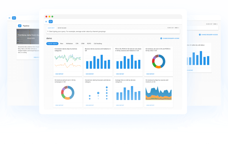
Task: Click the bar chart in Average time on site card
Action: [x=128, y=93]
